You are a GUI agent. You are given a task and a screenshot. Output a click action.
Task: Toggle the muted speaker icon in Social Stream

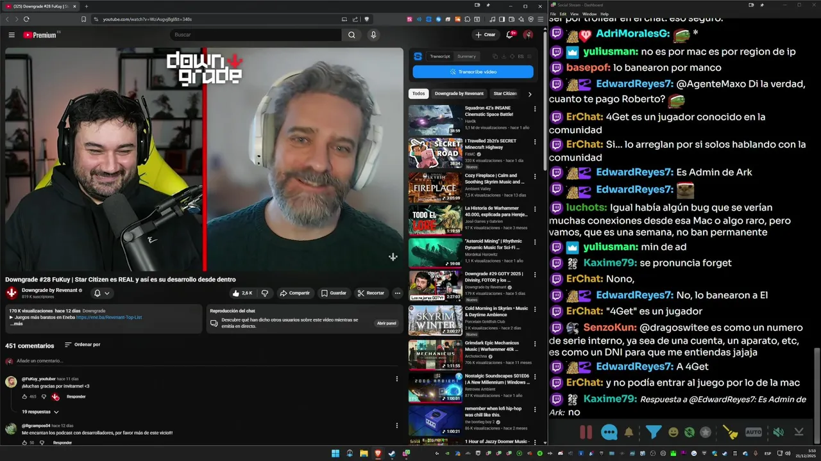pyautogui.click(x=778, y=432)
